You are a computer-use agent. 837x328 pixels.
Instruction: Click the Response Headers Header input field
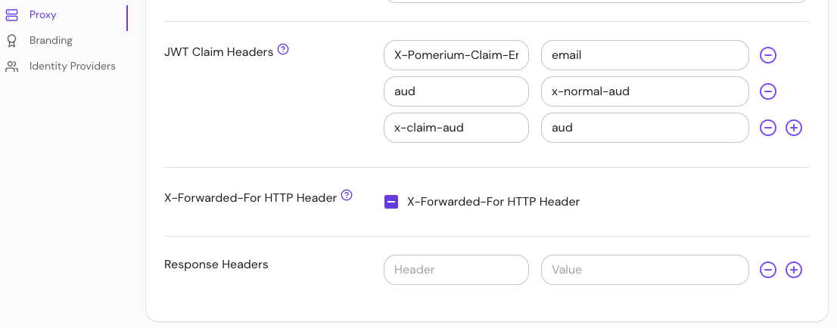pos(456,270)
